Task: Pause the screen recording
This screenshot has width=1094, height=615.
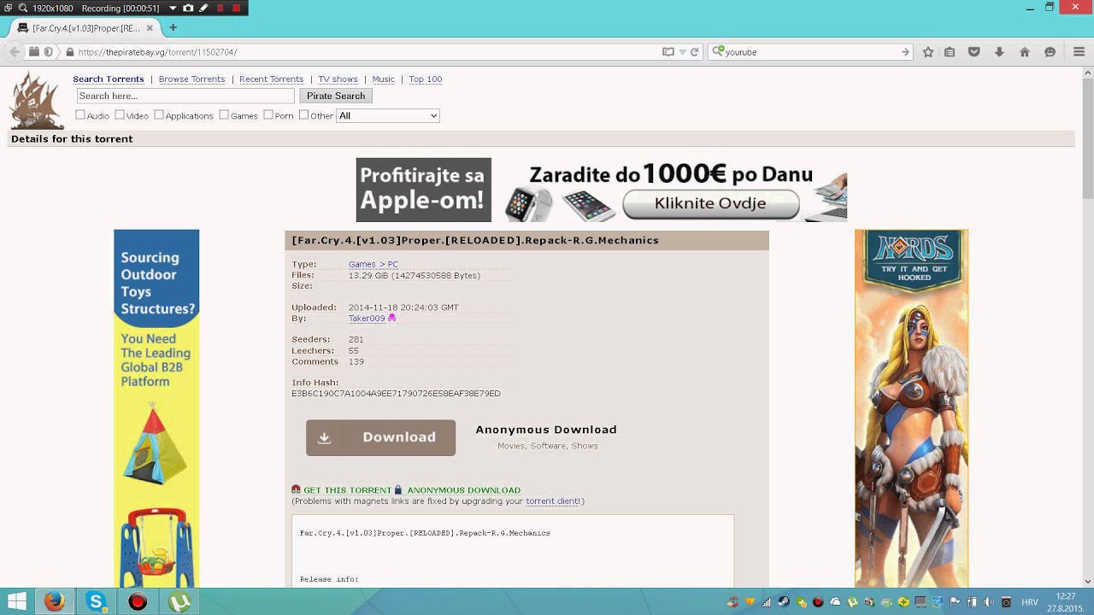Action: pyautogui.click(x=220, y=8)
